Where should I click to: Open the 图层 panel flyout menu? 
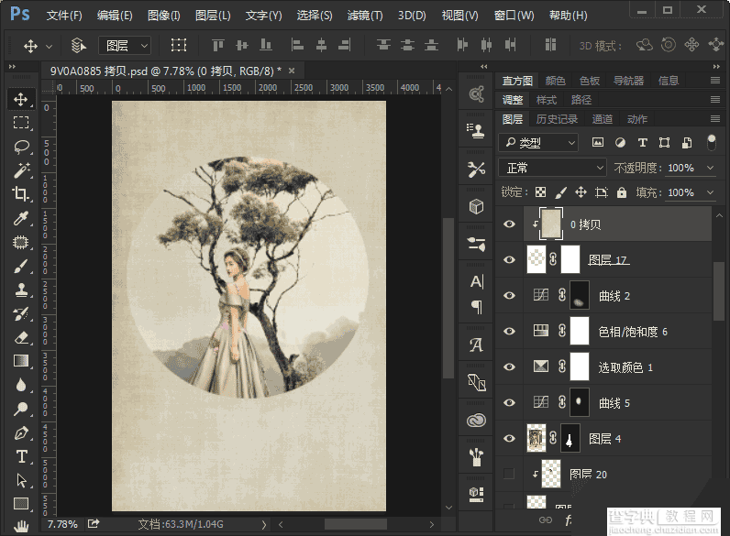715,119
